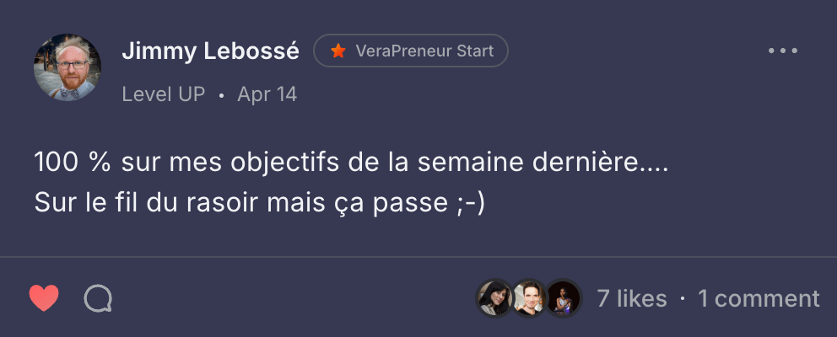
Task: Click the '100 %' text in the post
Action: [x=74, y=162]
